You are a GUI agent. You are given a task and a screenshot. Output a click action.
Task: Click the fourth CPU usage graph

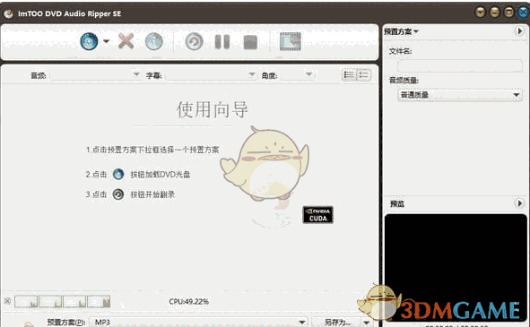99,302
